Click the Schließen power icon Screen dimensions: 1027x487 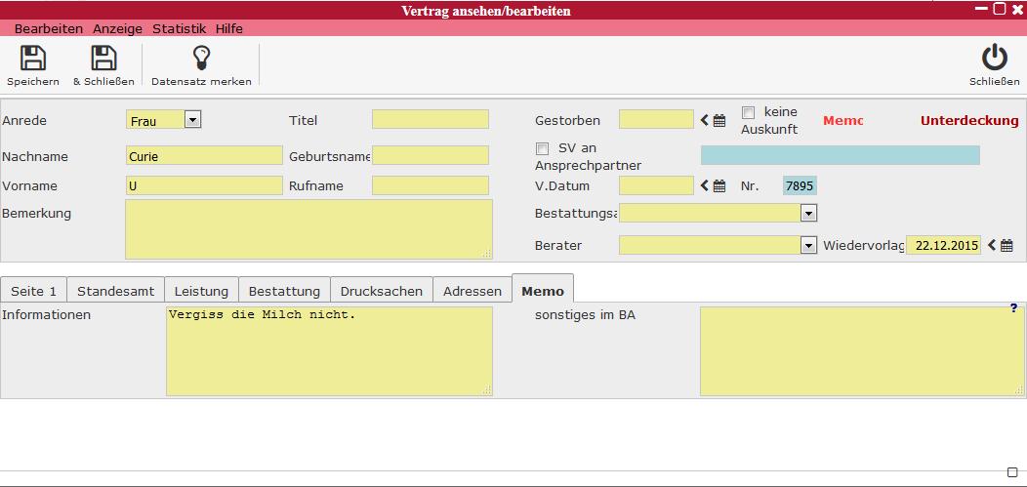[994, 59]
